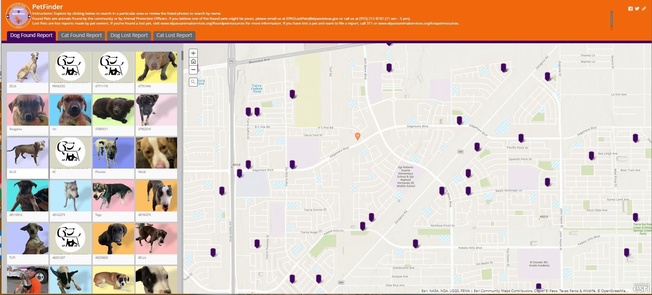Click esri logo in map corner
The image size is (652, 295).
[641, 288]
